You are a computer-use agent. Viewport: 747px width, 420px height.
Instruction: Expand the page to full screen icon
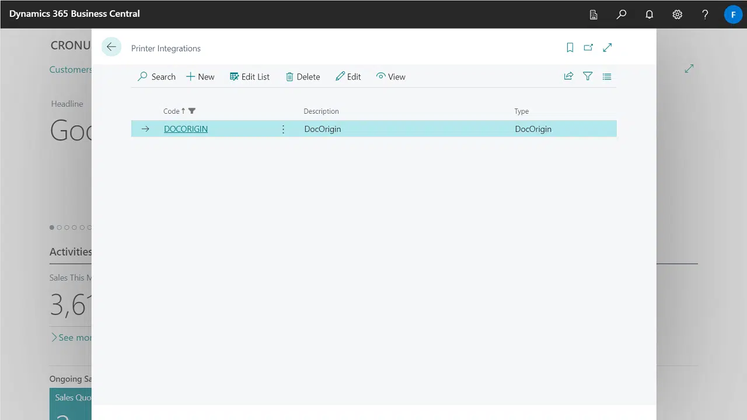tap(607, 47)
